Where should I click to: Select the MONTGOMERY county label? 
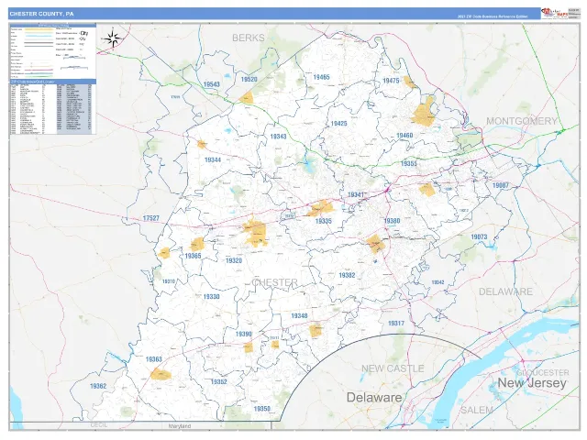click(522, 121)
